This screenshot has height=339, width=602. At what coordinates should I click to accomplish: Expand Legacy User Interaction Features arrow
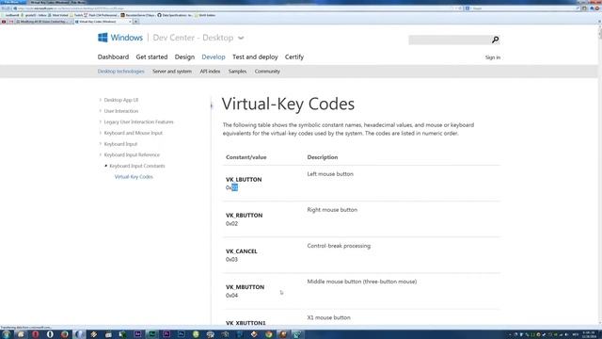pyautogui.click(x=101, y=121)
